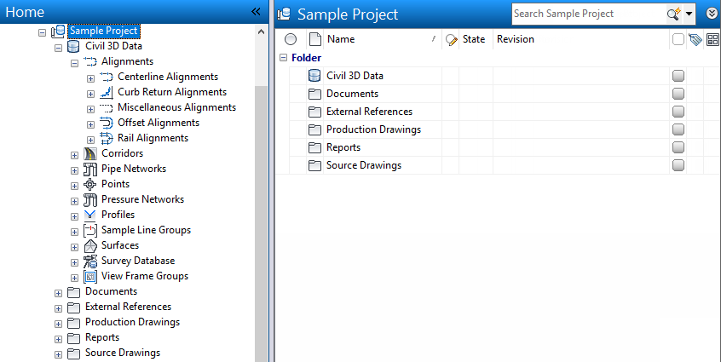
Task: Click the Surfaces icon in the tree
Action: pos(90,245)
